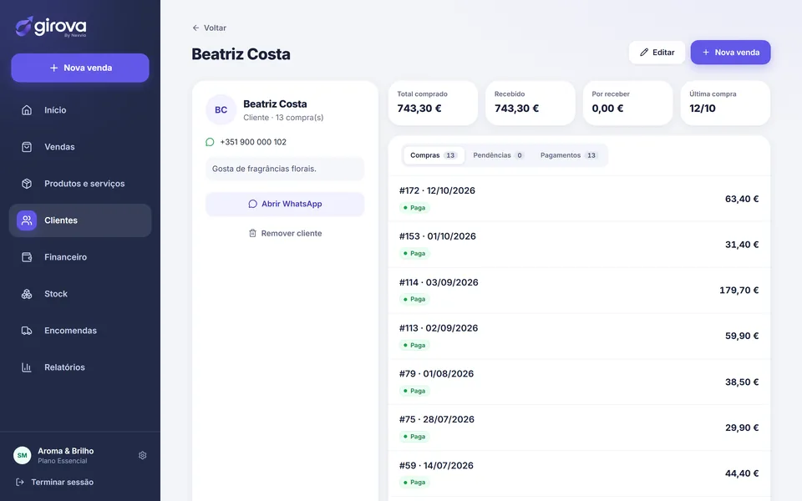Click the 179,70 € amount
The width and height of the screenshot is (802, 501).
pos(739,291)
